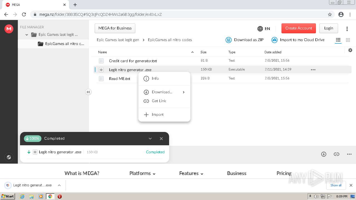
Task: Choose Import in context menu
Action: coord(164,115)
